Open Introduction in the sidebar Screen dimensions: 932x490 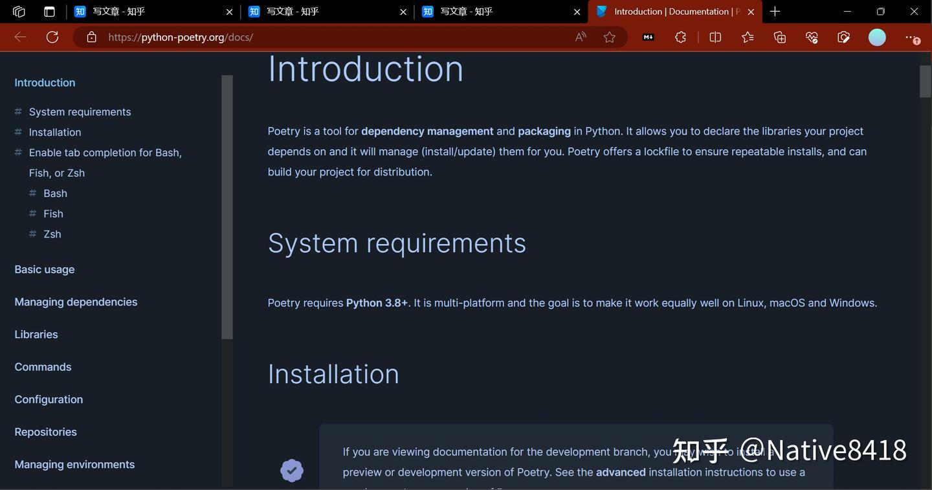click(45, 82)
